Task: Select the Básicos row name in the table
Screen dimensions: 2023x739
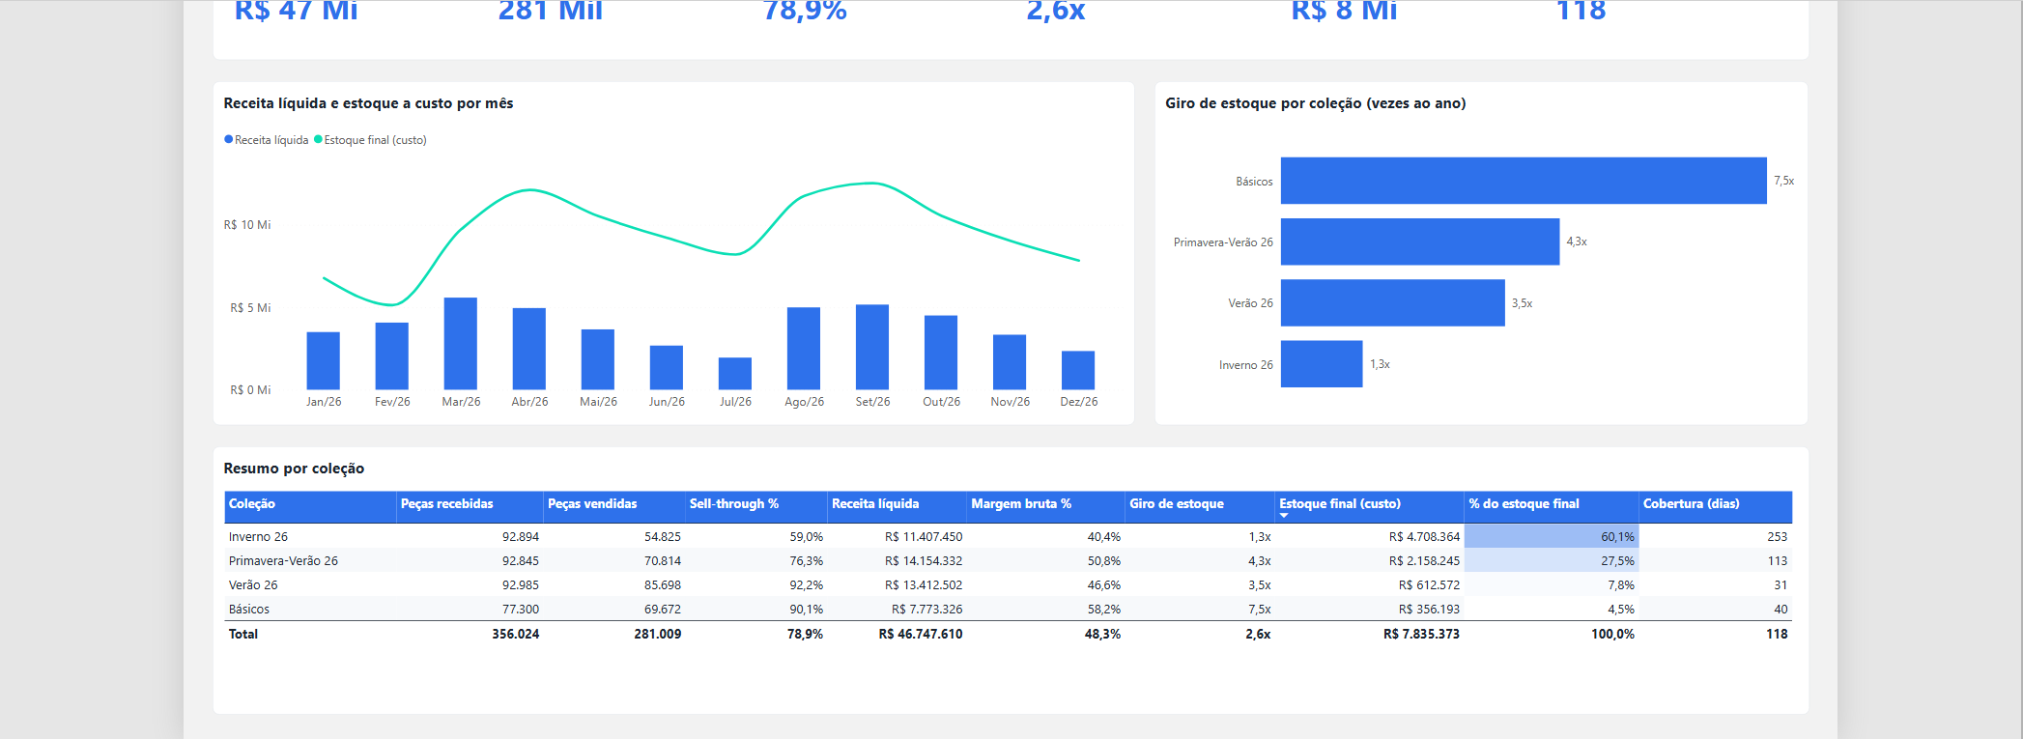Action: pos(249,610)
